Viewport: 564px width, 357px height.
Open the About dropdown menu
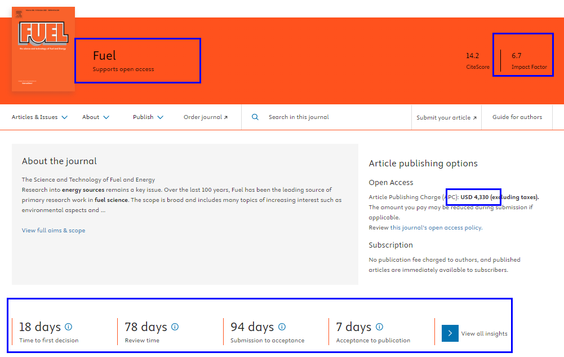[96, 117]
